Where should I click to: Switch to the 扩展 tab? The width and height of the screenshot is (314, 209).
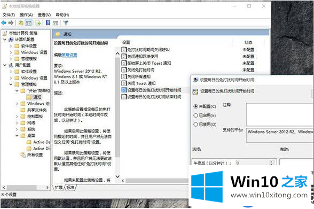pos(59,188)
